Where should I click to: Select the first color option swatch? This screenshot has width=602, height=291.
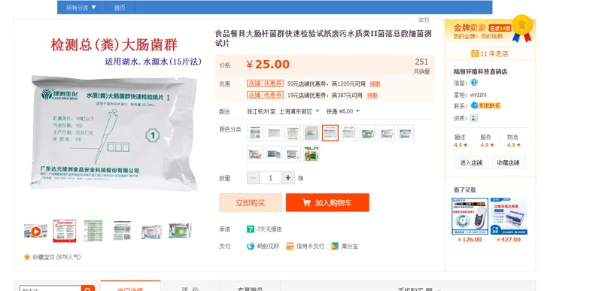[255, 133]
